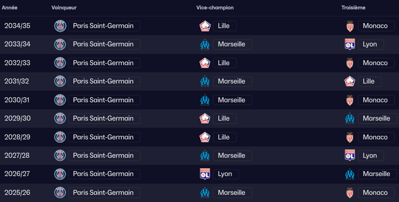399x202 pixels.
Task: Select Marseille as 2030/31 vice-champion
Action: click(231, 100)
